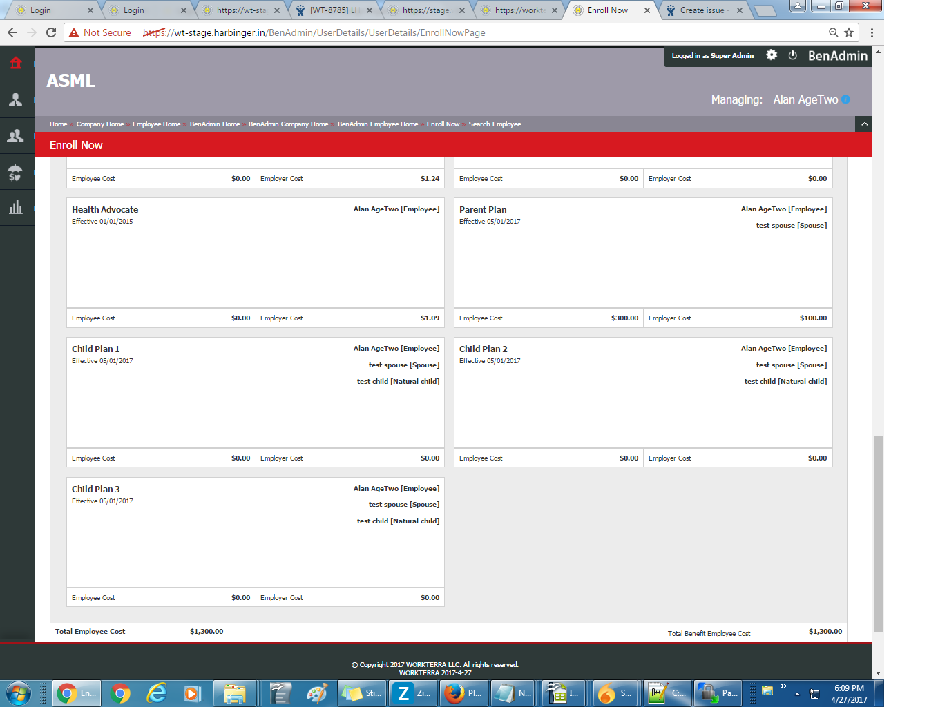Click the power logout icon

pyautogui.click(x=792, y=55)
